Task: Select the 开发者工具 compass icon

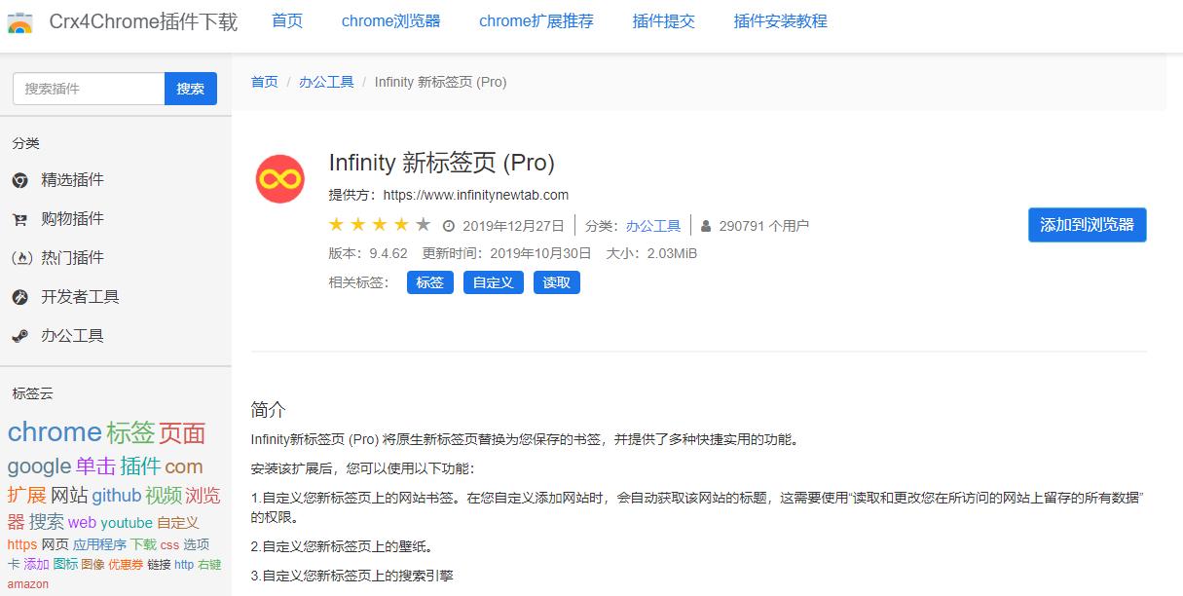Action: (x=20, y=297)
